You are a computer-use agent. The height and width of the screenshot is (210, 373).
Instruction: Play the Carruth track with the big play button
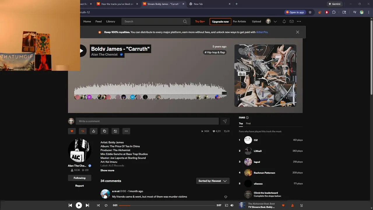point(82,51)
